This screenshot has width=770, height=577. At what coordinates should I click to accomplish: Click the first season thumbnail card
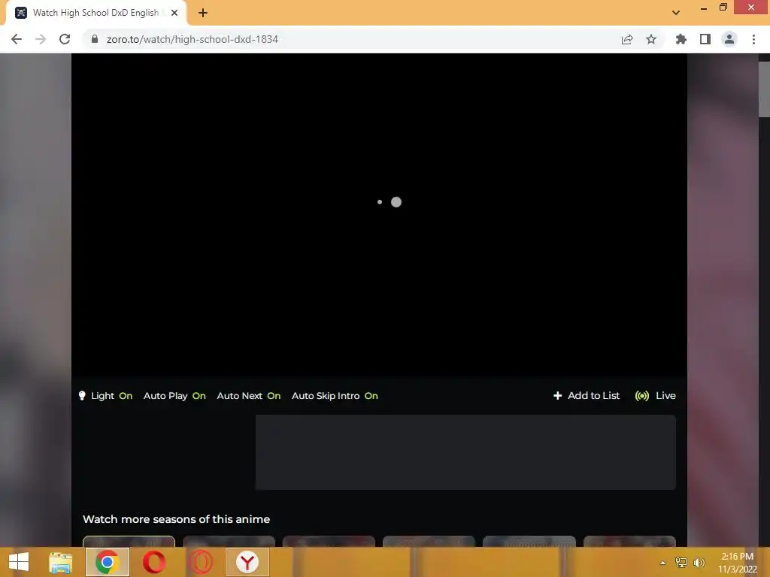coord(129,541)
